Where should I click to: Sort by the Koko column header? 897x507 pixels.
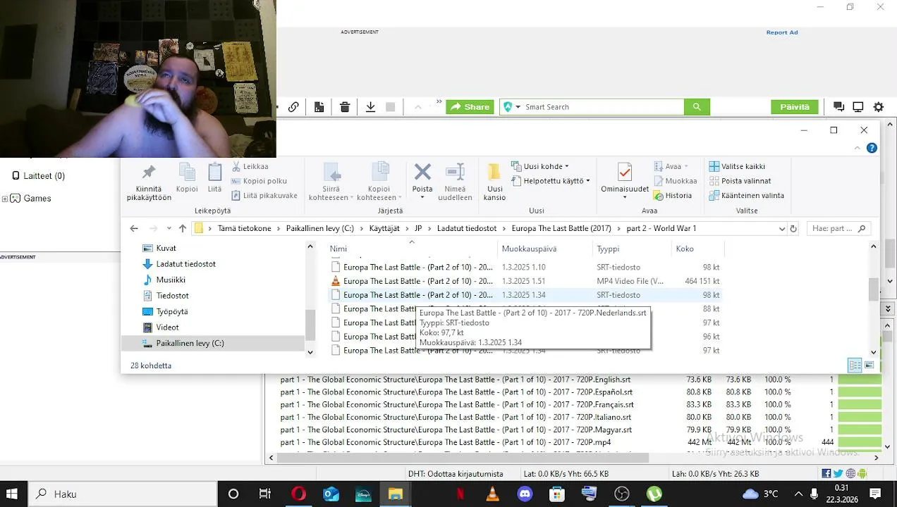pyautogui.click(x=697, y=249)
